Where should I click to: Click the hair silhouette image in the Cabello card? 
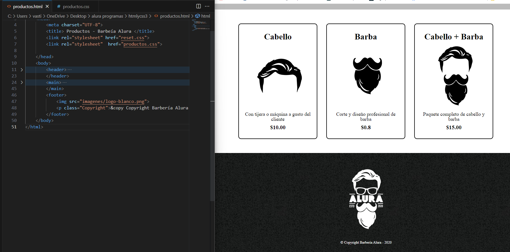pos(280,76)
